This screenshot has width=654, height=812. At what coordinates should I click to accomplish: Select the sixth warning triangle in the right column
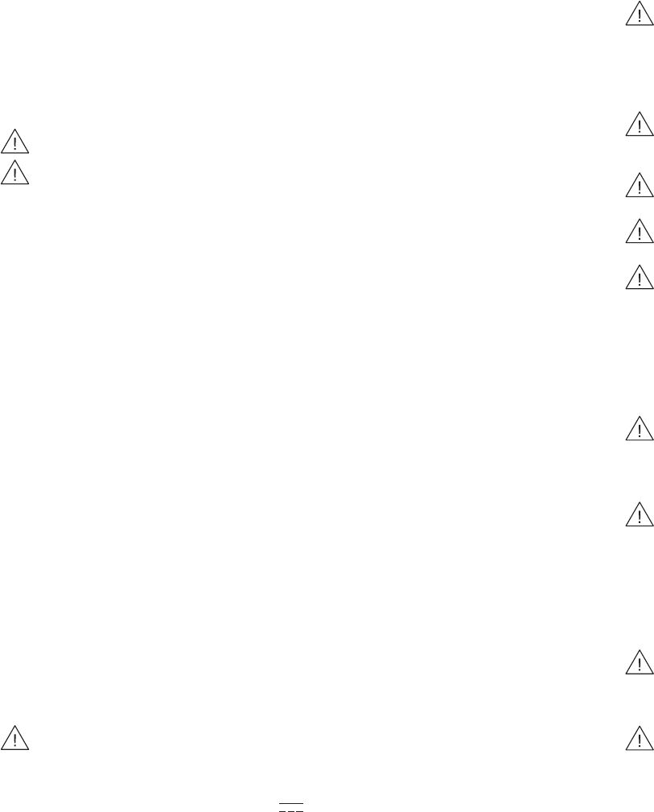(x=640, y=428)
